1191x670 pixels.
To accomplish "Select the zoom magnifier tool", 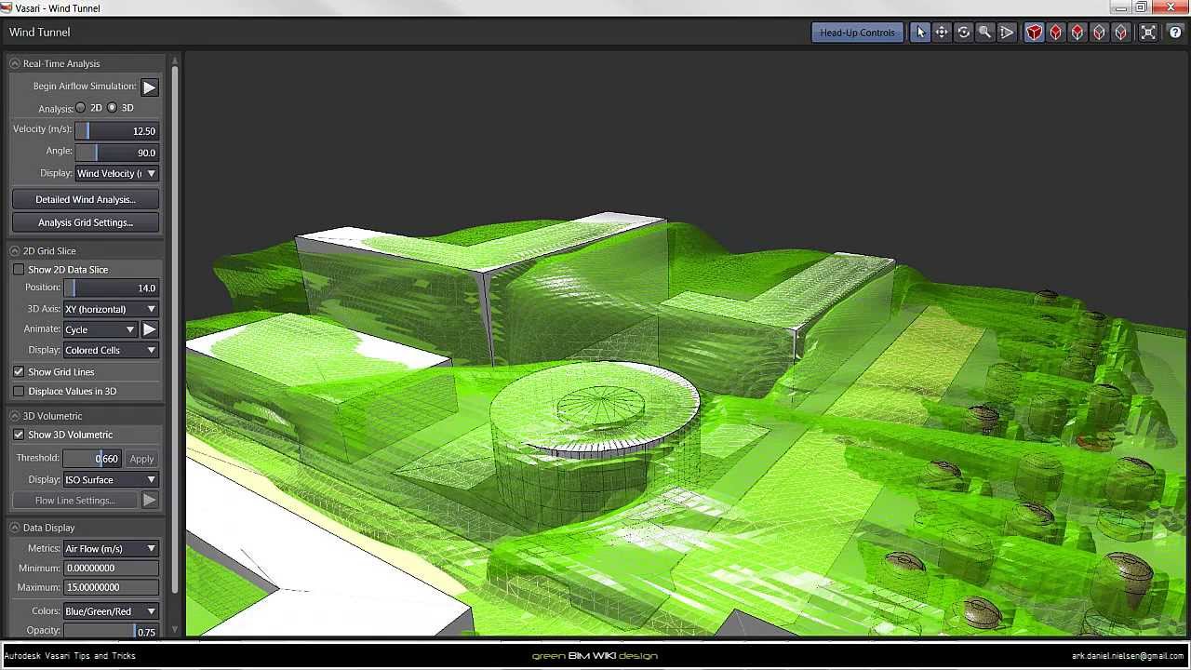I will [984, 33].
